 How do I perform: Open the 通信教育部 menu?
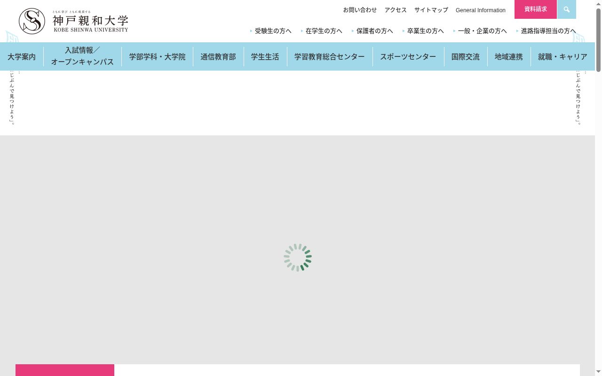(218, 56)
